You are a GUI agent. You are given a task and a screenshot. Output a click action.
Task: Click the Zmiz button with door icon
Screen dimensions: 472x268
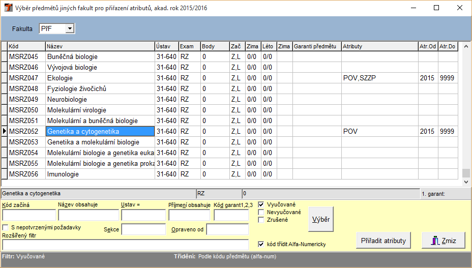[x=443, y=241]
